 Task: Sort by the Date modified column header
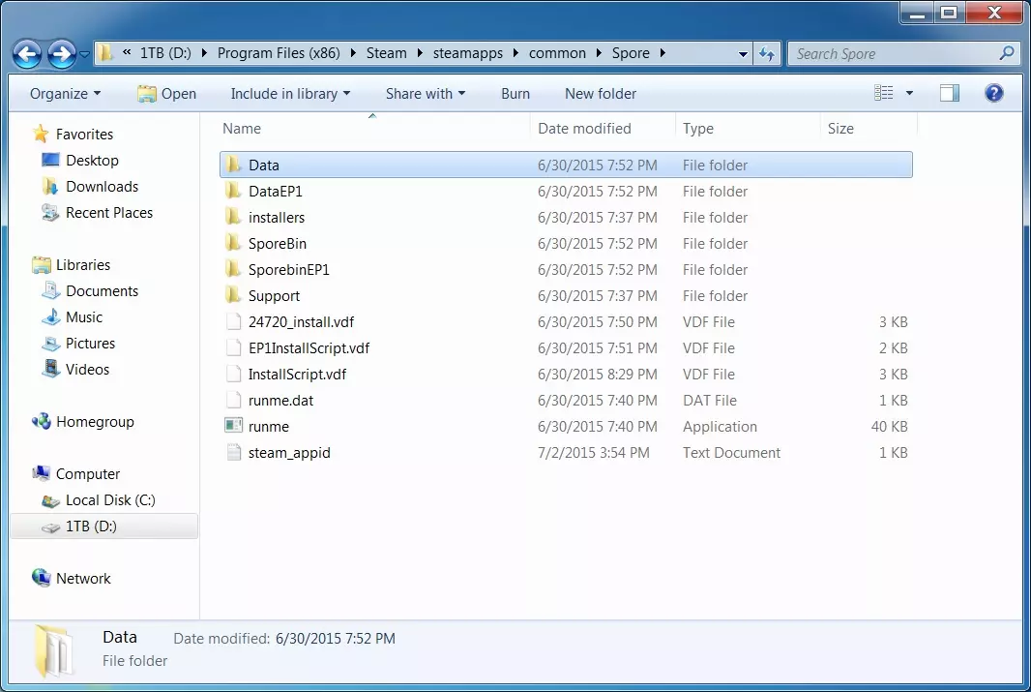click(602, 129)
